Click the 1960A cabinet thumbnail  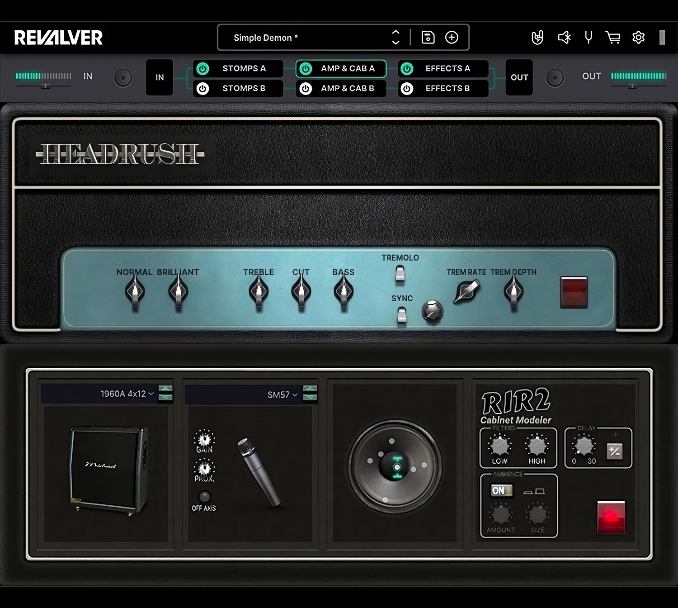coord(108,470)
